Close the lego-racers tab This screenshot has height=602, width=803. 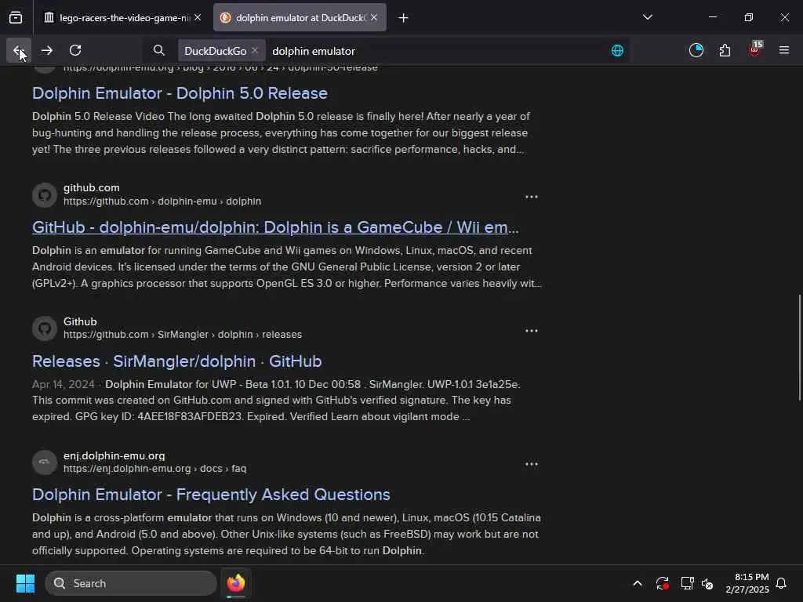(x=198, y=18)
